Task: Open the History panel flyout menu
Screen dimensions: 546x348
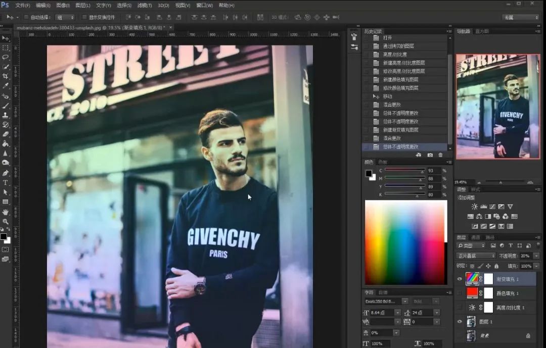Action: [449, 31]
